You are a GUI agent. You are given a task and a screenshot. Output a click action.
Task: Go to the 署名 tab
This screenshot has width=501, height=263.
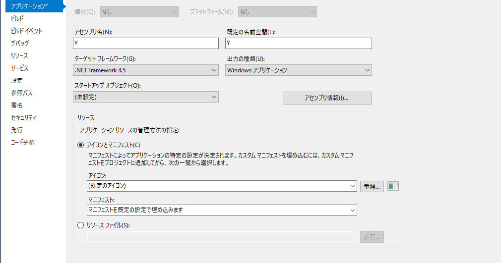tap(16, 105)
